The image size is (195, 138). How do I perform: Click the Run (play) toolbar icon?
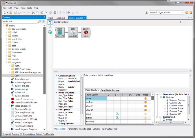coord(46,12)
